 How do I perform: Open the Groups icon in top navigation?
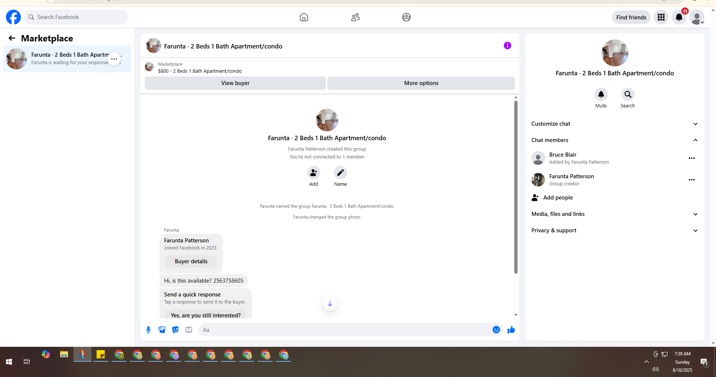pyautogui.click(x=406, y=17)
